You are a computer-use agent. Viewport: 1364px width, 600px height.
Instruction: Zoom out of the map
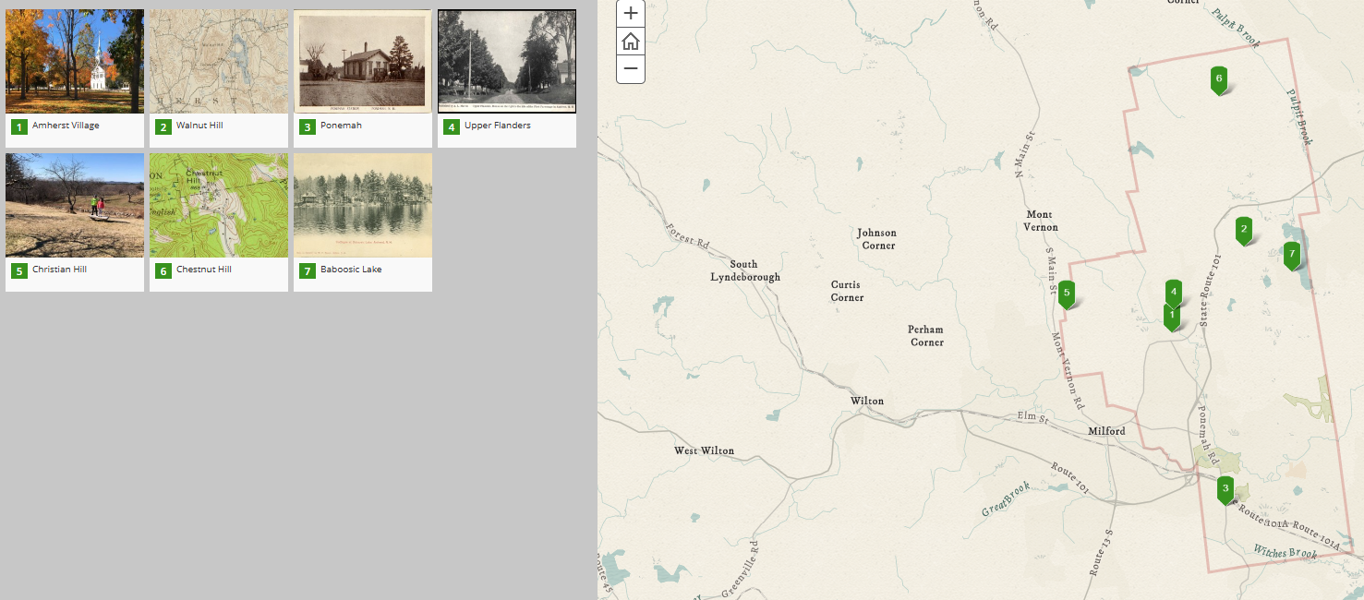pos(631,69)
